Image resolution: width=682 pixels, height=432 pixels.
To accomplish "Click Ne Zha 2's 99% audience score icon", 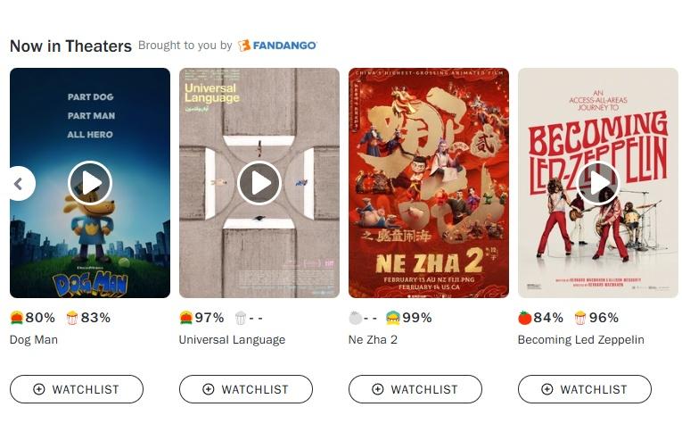I will [393, 318].
